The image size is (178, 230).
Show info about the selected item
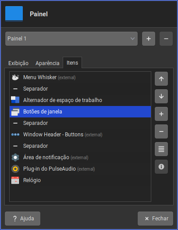161,167
